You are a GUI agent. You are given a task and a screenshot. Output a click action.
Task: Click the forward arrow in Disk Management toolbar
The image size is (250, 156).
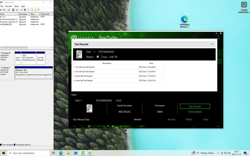4,10
